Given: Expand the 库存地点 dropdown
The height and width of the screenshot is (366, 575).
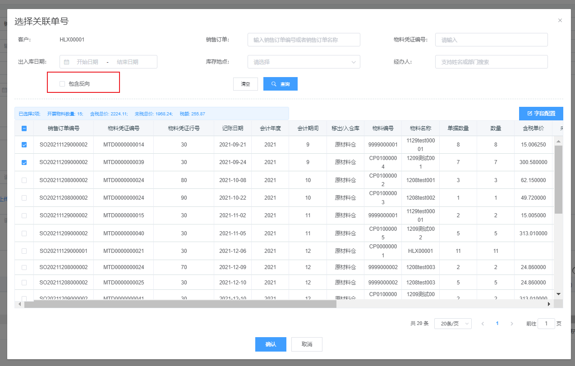Looking at the screenshot, I should point(304,62).
